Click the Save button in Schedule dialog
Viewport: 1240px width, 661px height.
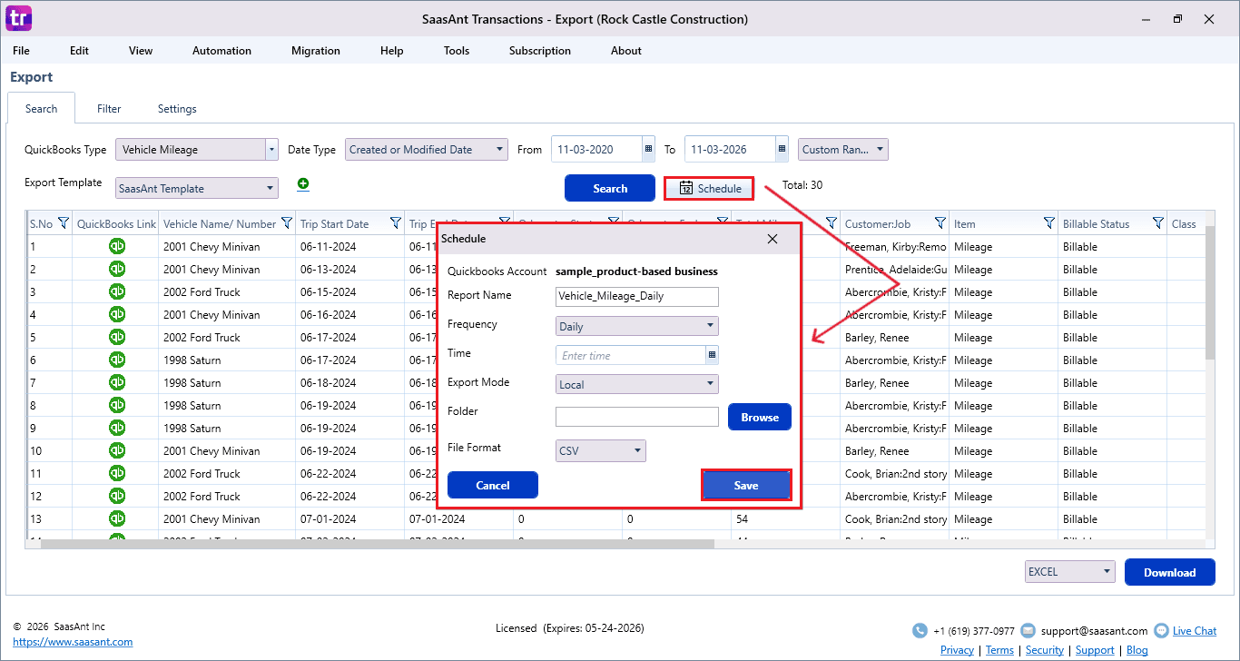pos(746,486)
